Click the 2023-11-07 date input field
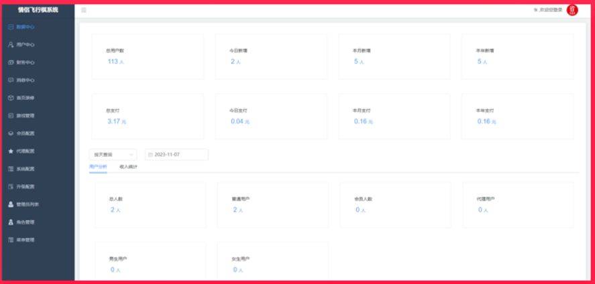This screenshot has width=595, height=284. pyautogui.click(x=178, y=155)
